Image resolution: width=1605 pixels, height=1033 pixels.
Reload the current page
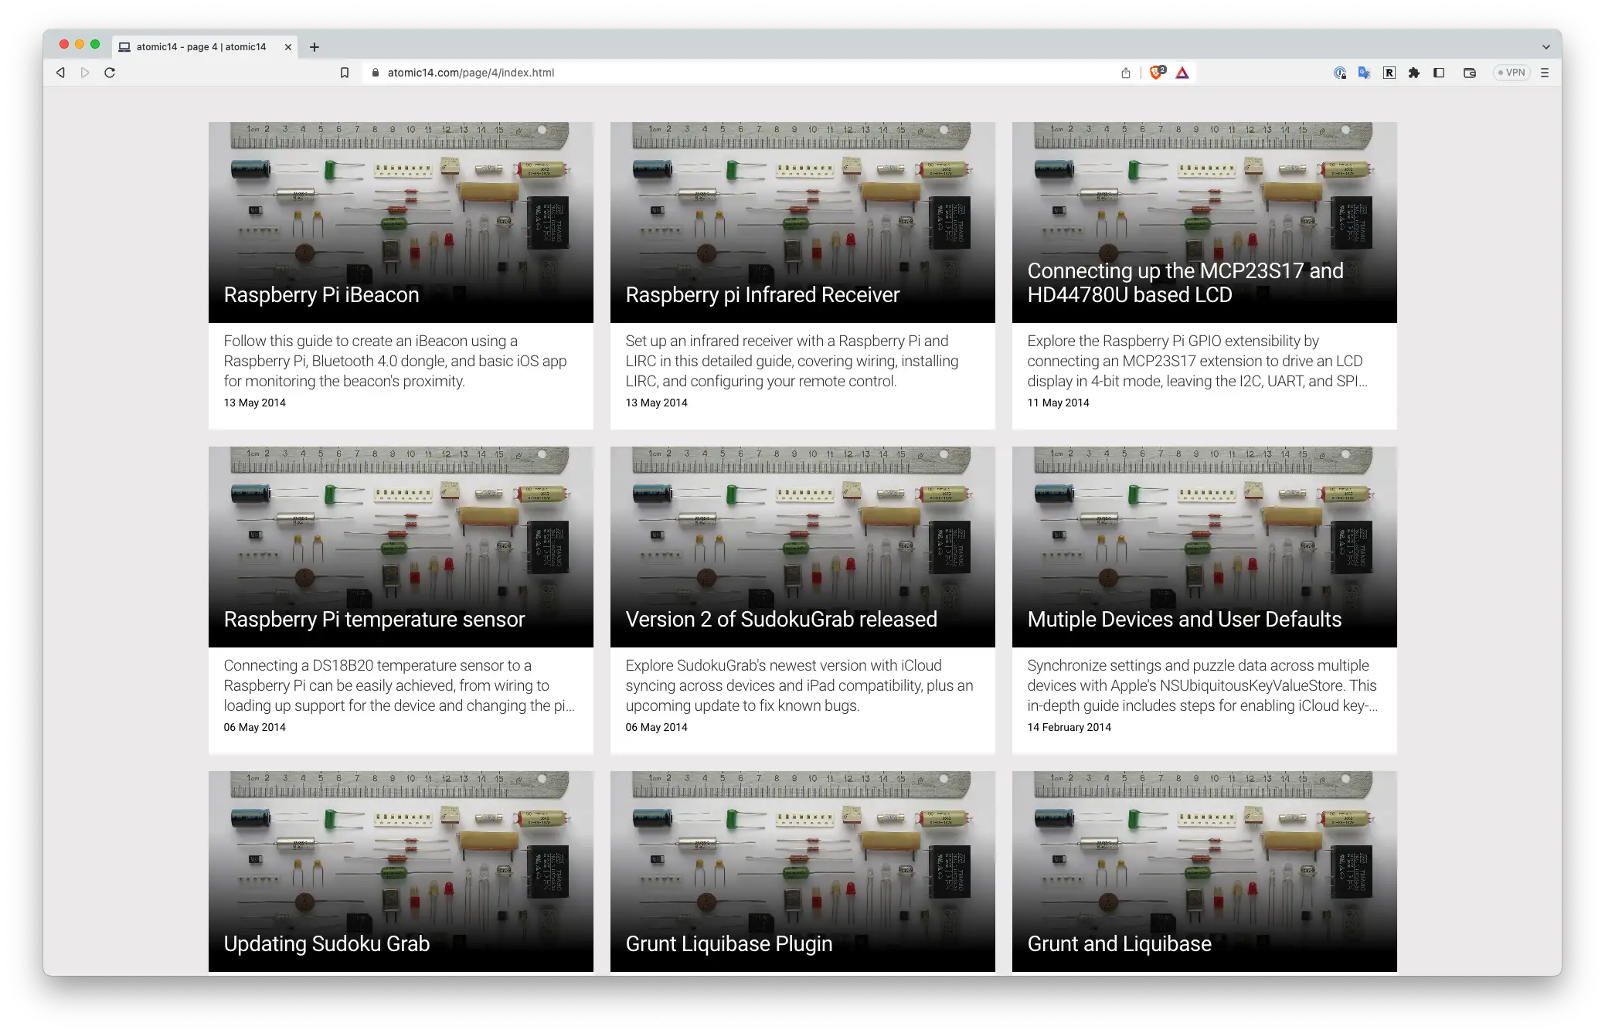110,73
